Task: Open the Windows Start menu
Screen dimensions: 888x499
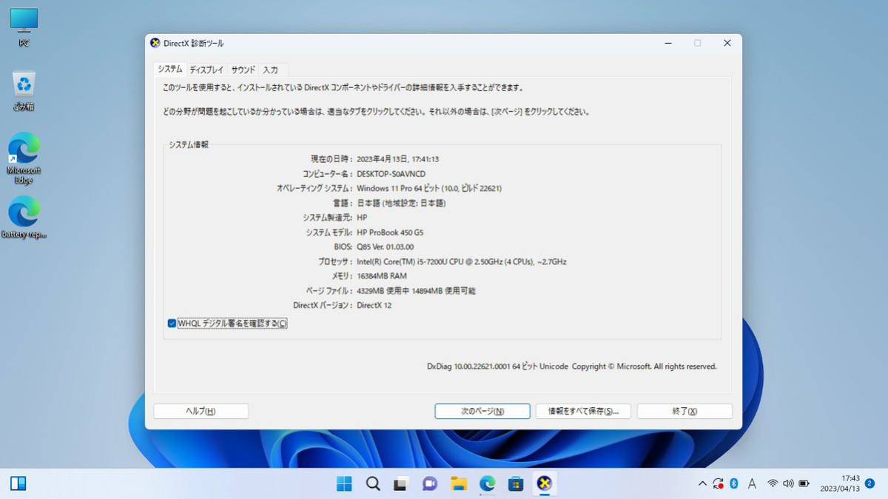Action: coord(344,483)
